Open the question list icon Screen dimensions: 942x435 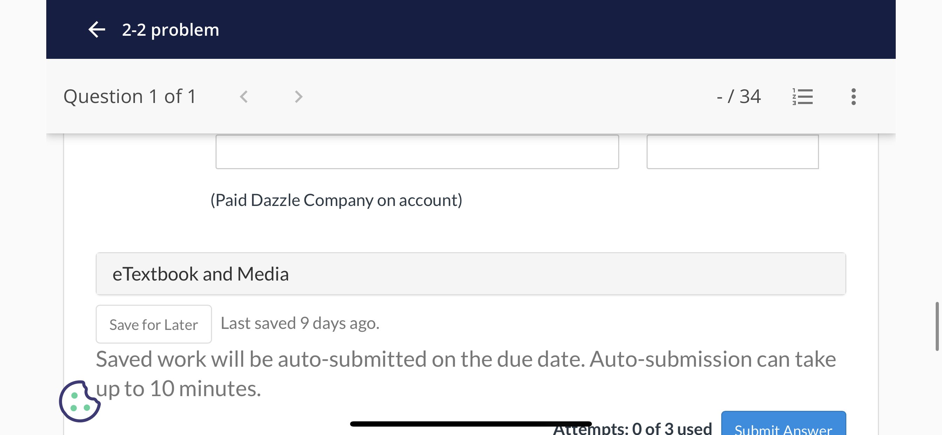click(x=802, y=97)
